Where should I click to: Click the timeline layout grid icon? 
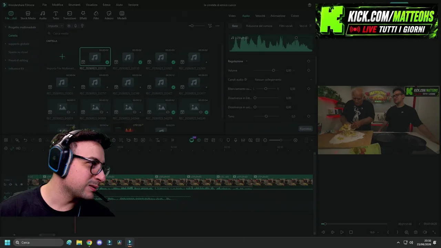coord(6,140)
